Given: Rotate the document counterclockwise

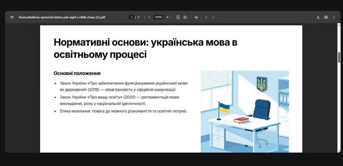Looking at the screenshot, I should click(185, 17).
